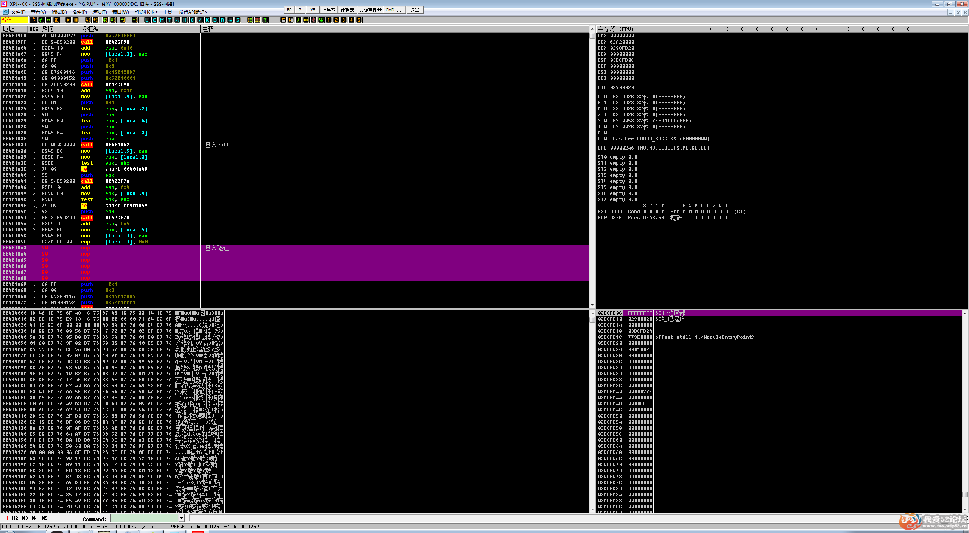969x533 pixels.
Task: Toggle the numbered preset 5 toolbar button
Action: click(x=359, y=20)
